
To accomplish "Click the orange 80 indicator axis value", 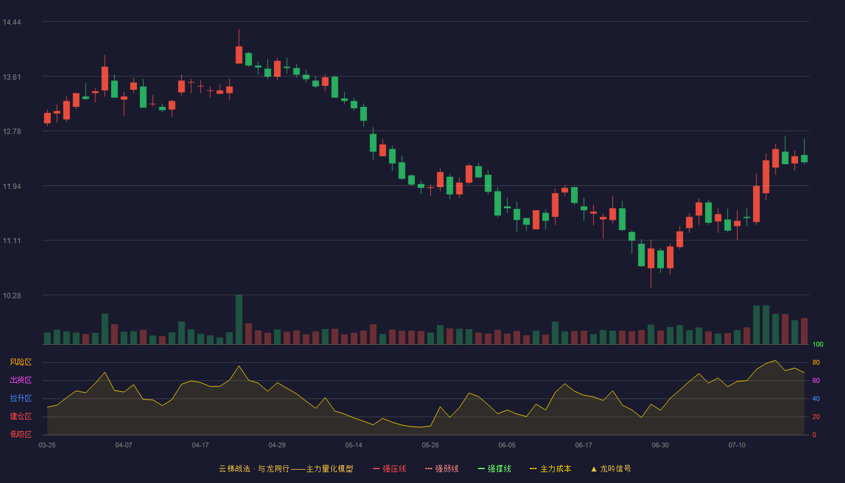I will click(816, 362).
